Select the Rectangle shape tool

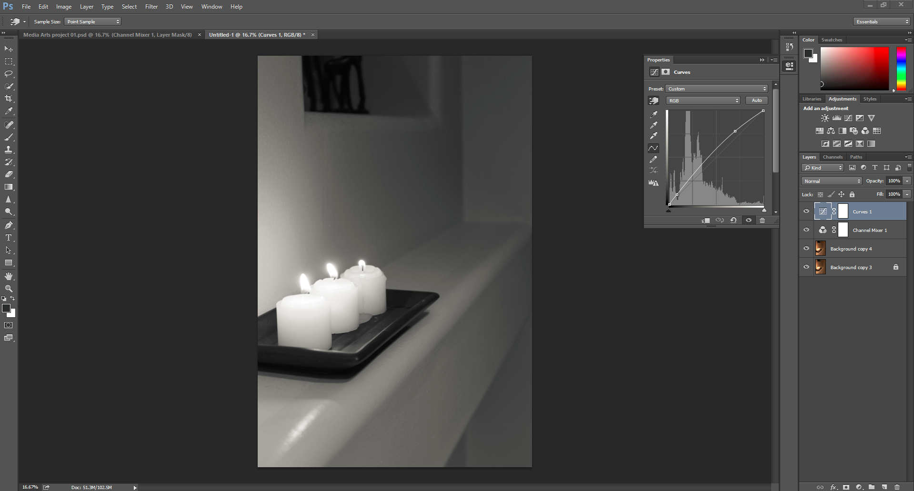[x=9, y=262]
